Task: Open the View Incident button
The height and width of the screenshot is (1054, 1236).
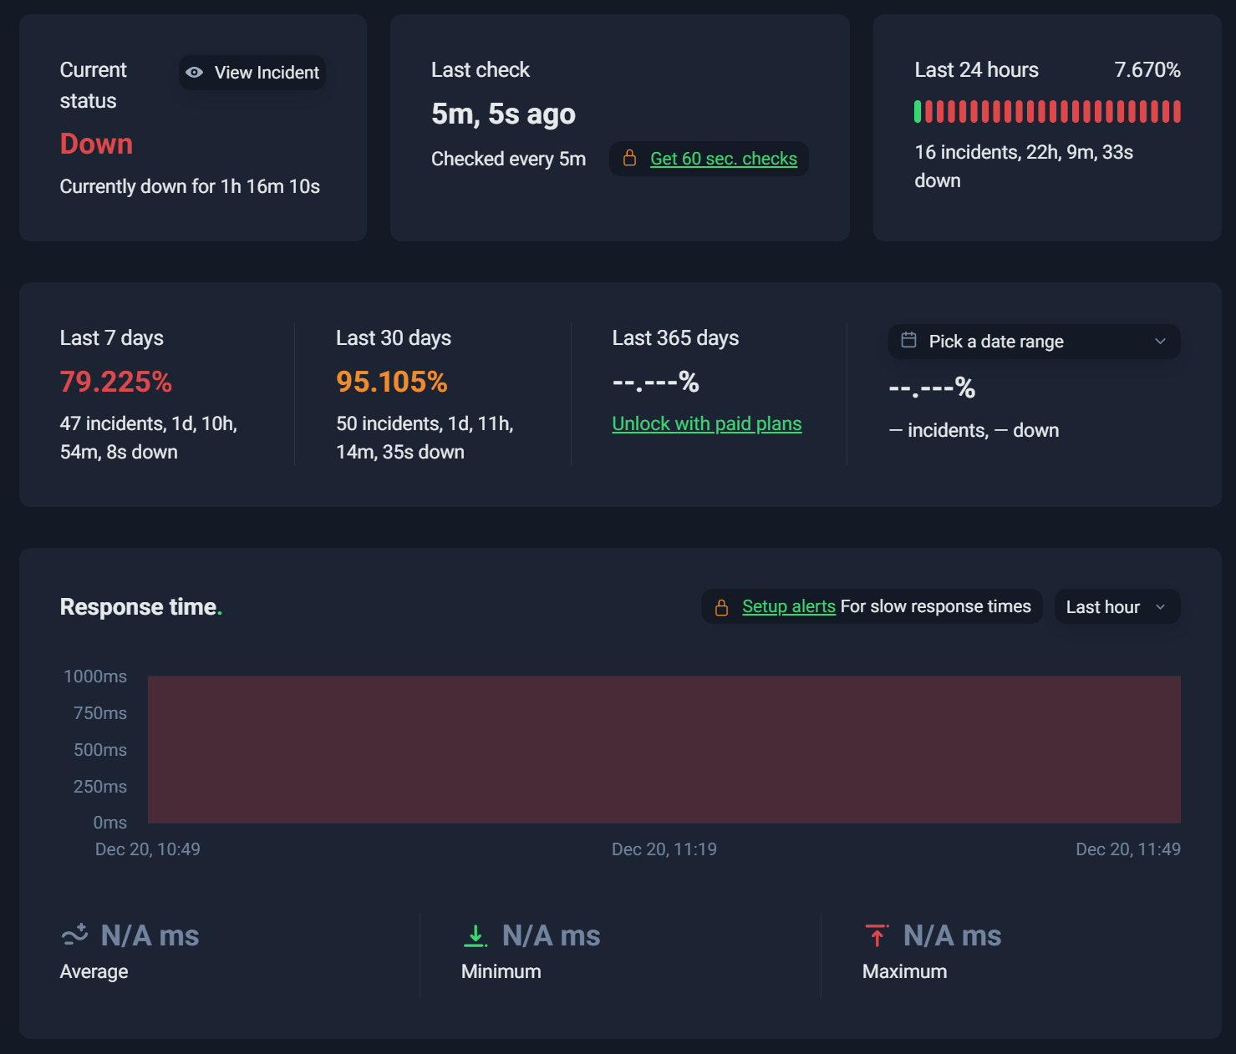Action: [x=252, y=73]
